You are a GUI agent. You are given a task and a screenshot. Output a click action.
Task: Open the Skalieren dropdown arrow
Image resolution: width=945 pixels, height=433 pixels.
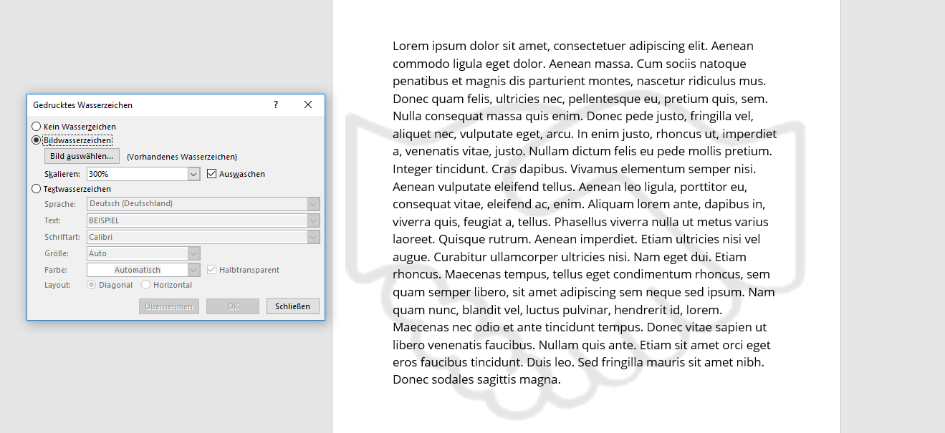click(193, 174)
